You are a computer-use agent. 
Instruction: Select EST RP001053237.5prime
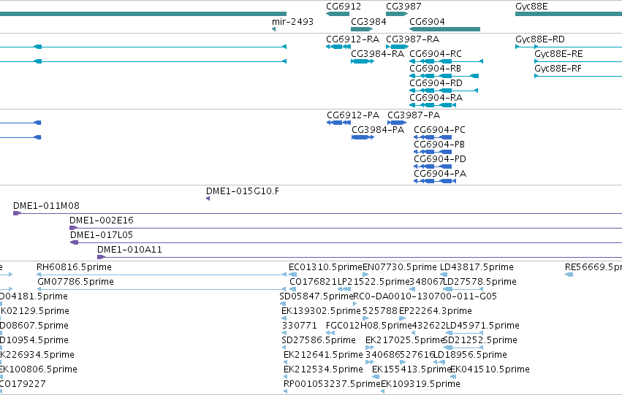pos(332,384)
